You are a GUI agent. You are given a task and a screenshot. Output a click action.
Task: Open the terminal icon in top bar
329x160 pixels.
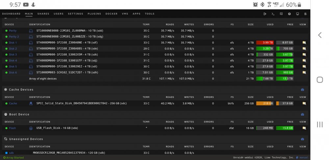[273, 14]
